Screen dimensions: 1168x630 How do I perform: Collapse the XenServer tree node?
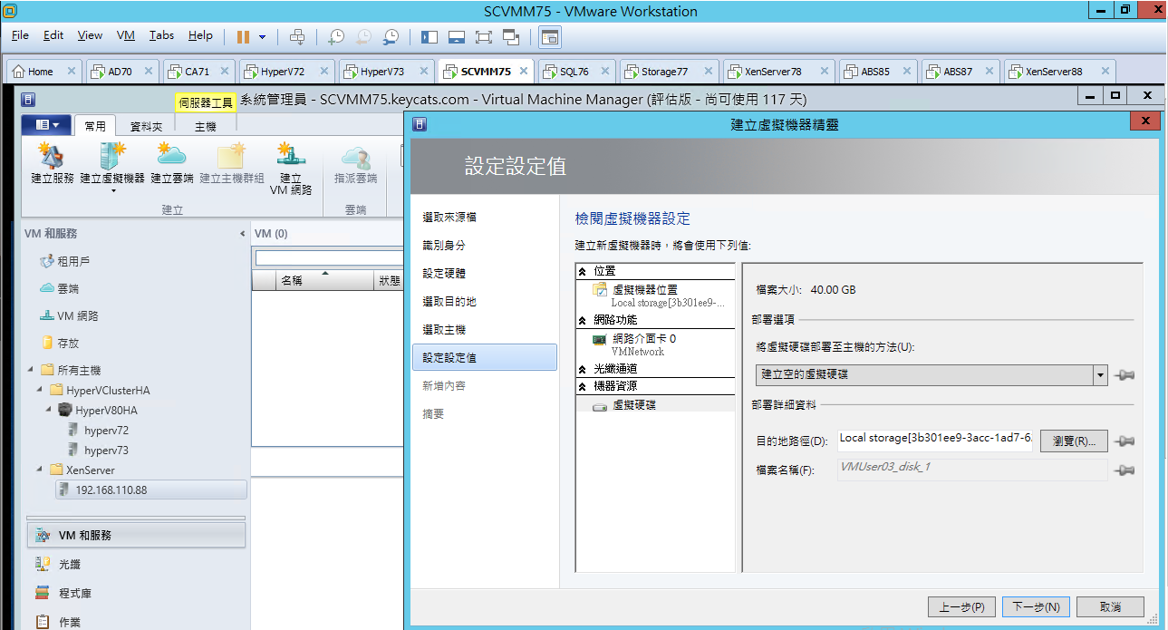tap(40, 470)
